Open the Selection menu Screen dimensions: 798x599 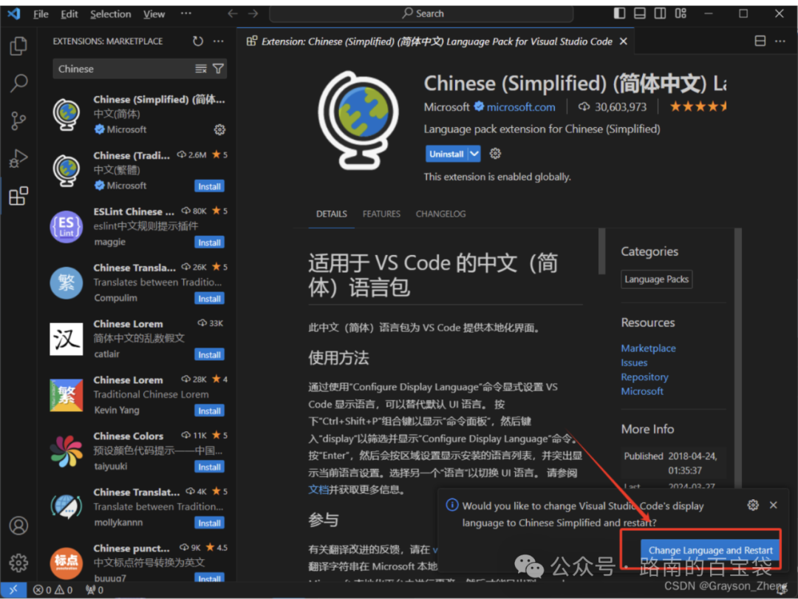click(110, 14)
